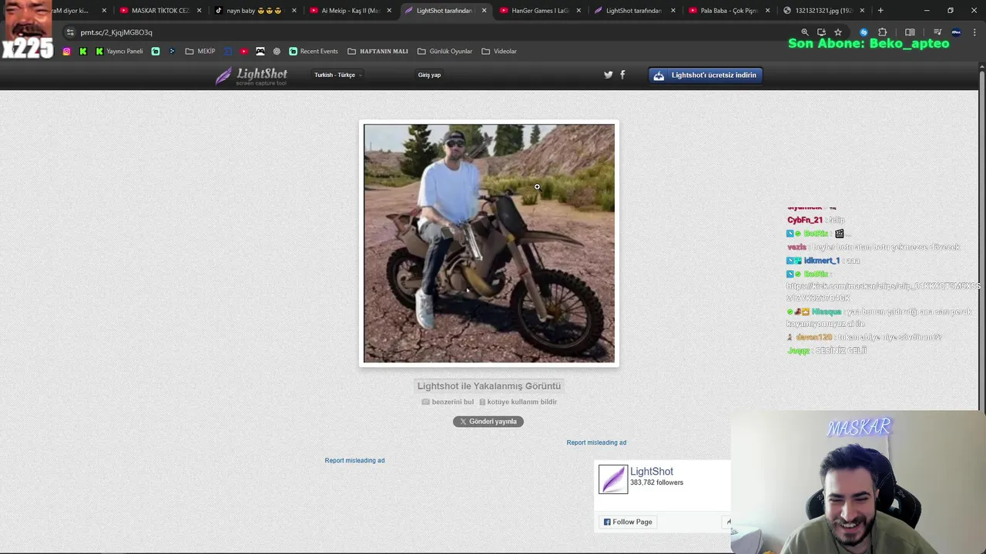Click the Report misleading ad link below image
Screen dimensions: 986x554
[354, 460]
